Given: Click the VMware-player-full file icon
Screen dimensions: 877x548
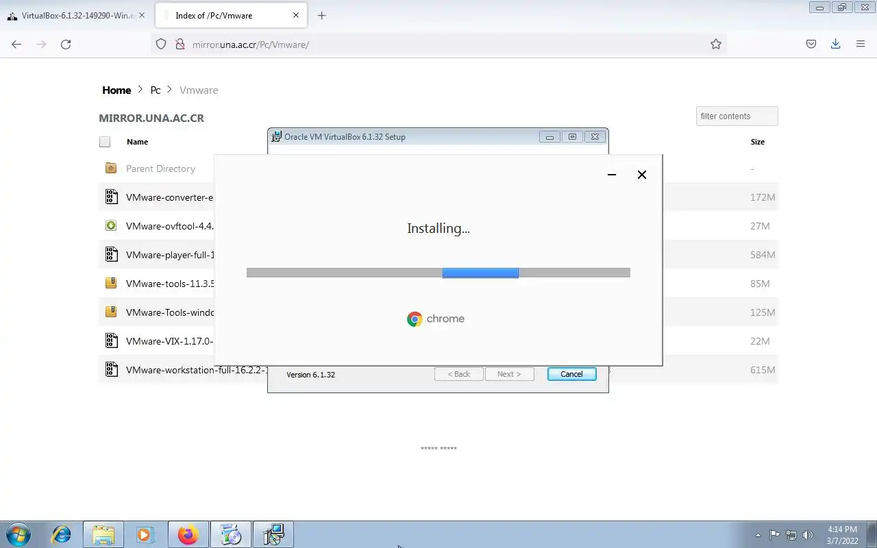Looking at the screenshot, I should (111, 255).
